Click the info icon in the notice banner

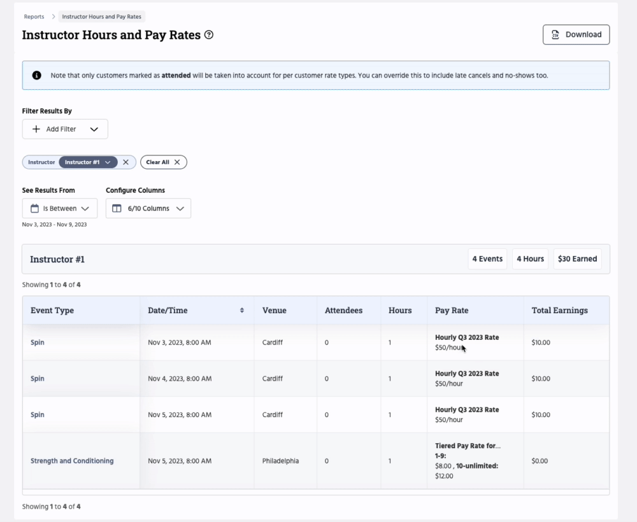click(37, 75)
